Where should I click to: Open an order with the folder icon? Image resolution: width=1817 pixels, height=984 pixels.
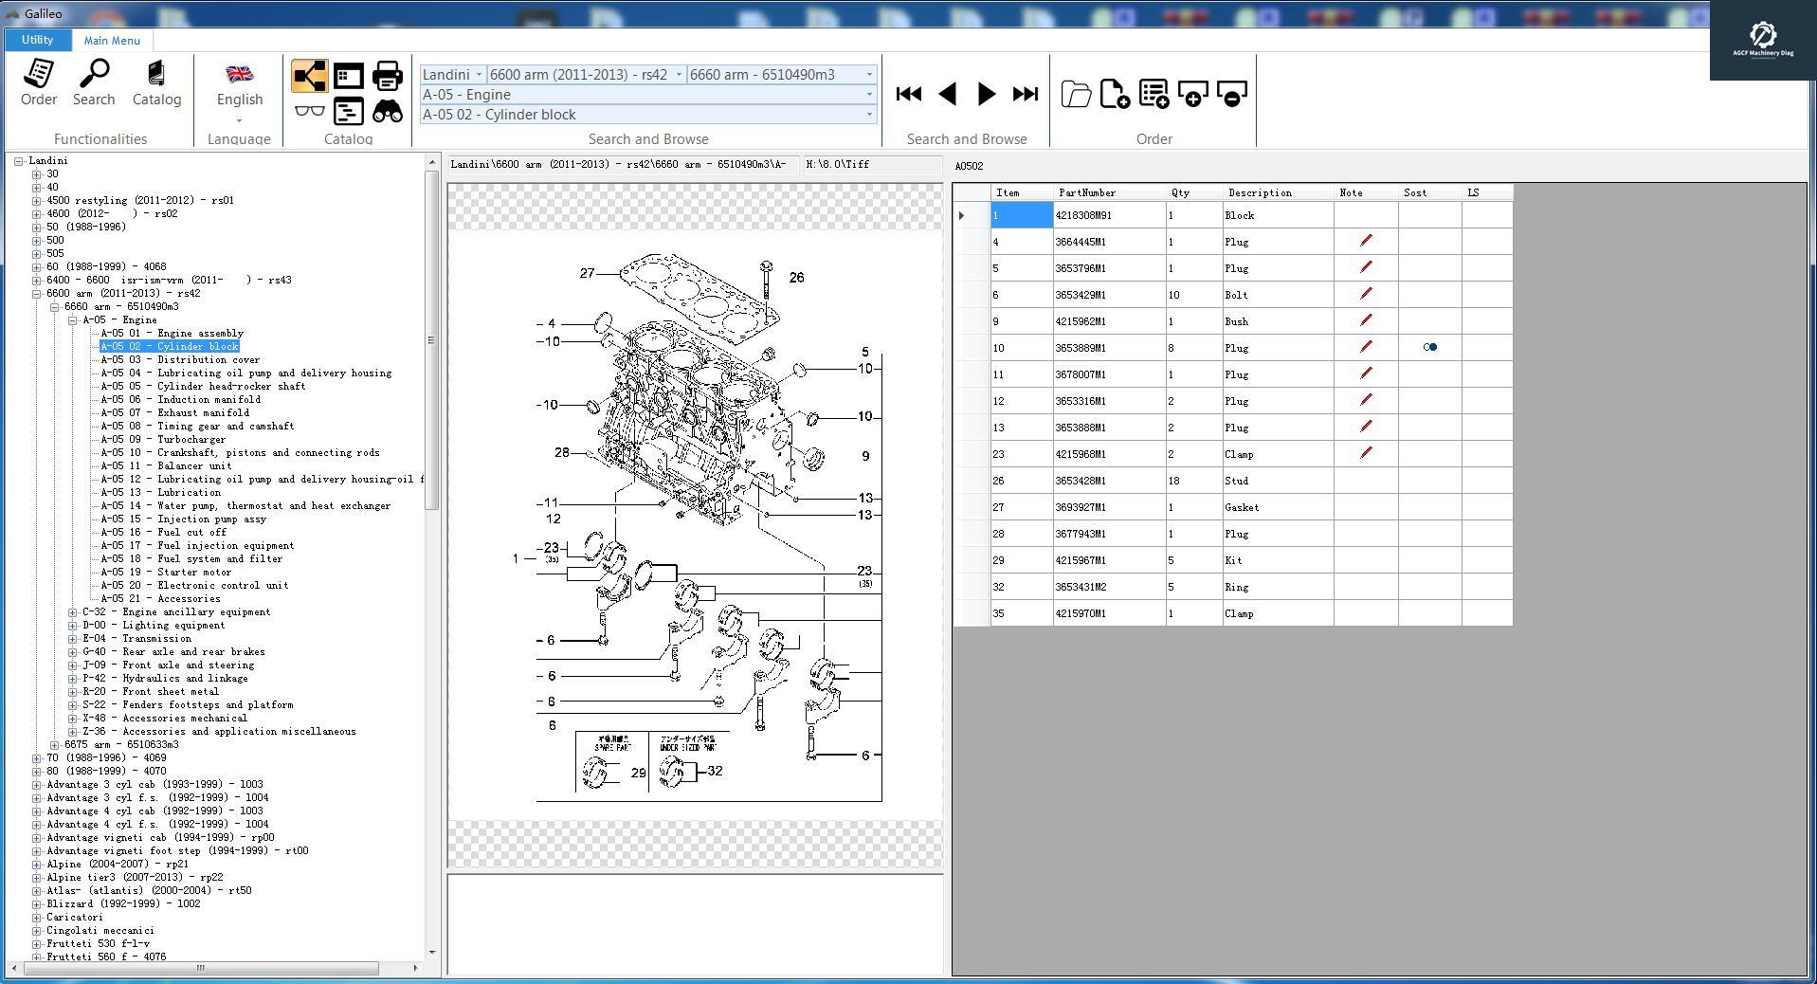[1075, 92]
